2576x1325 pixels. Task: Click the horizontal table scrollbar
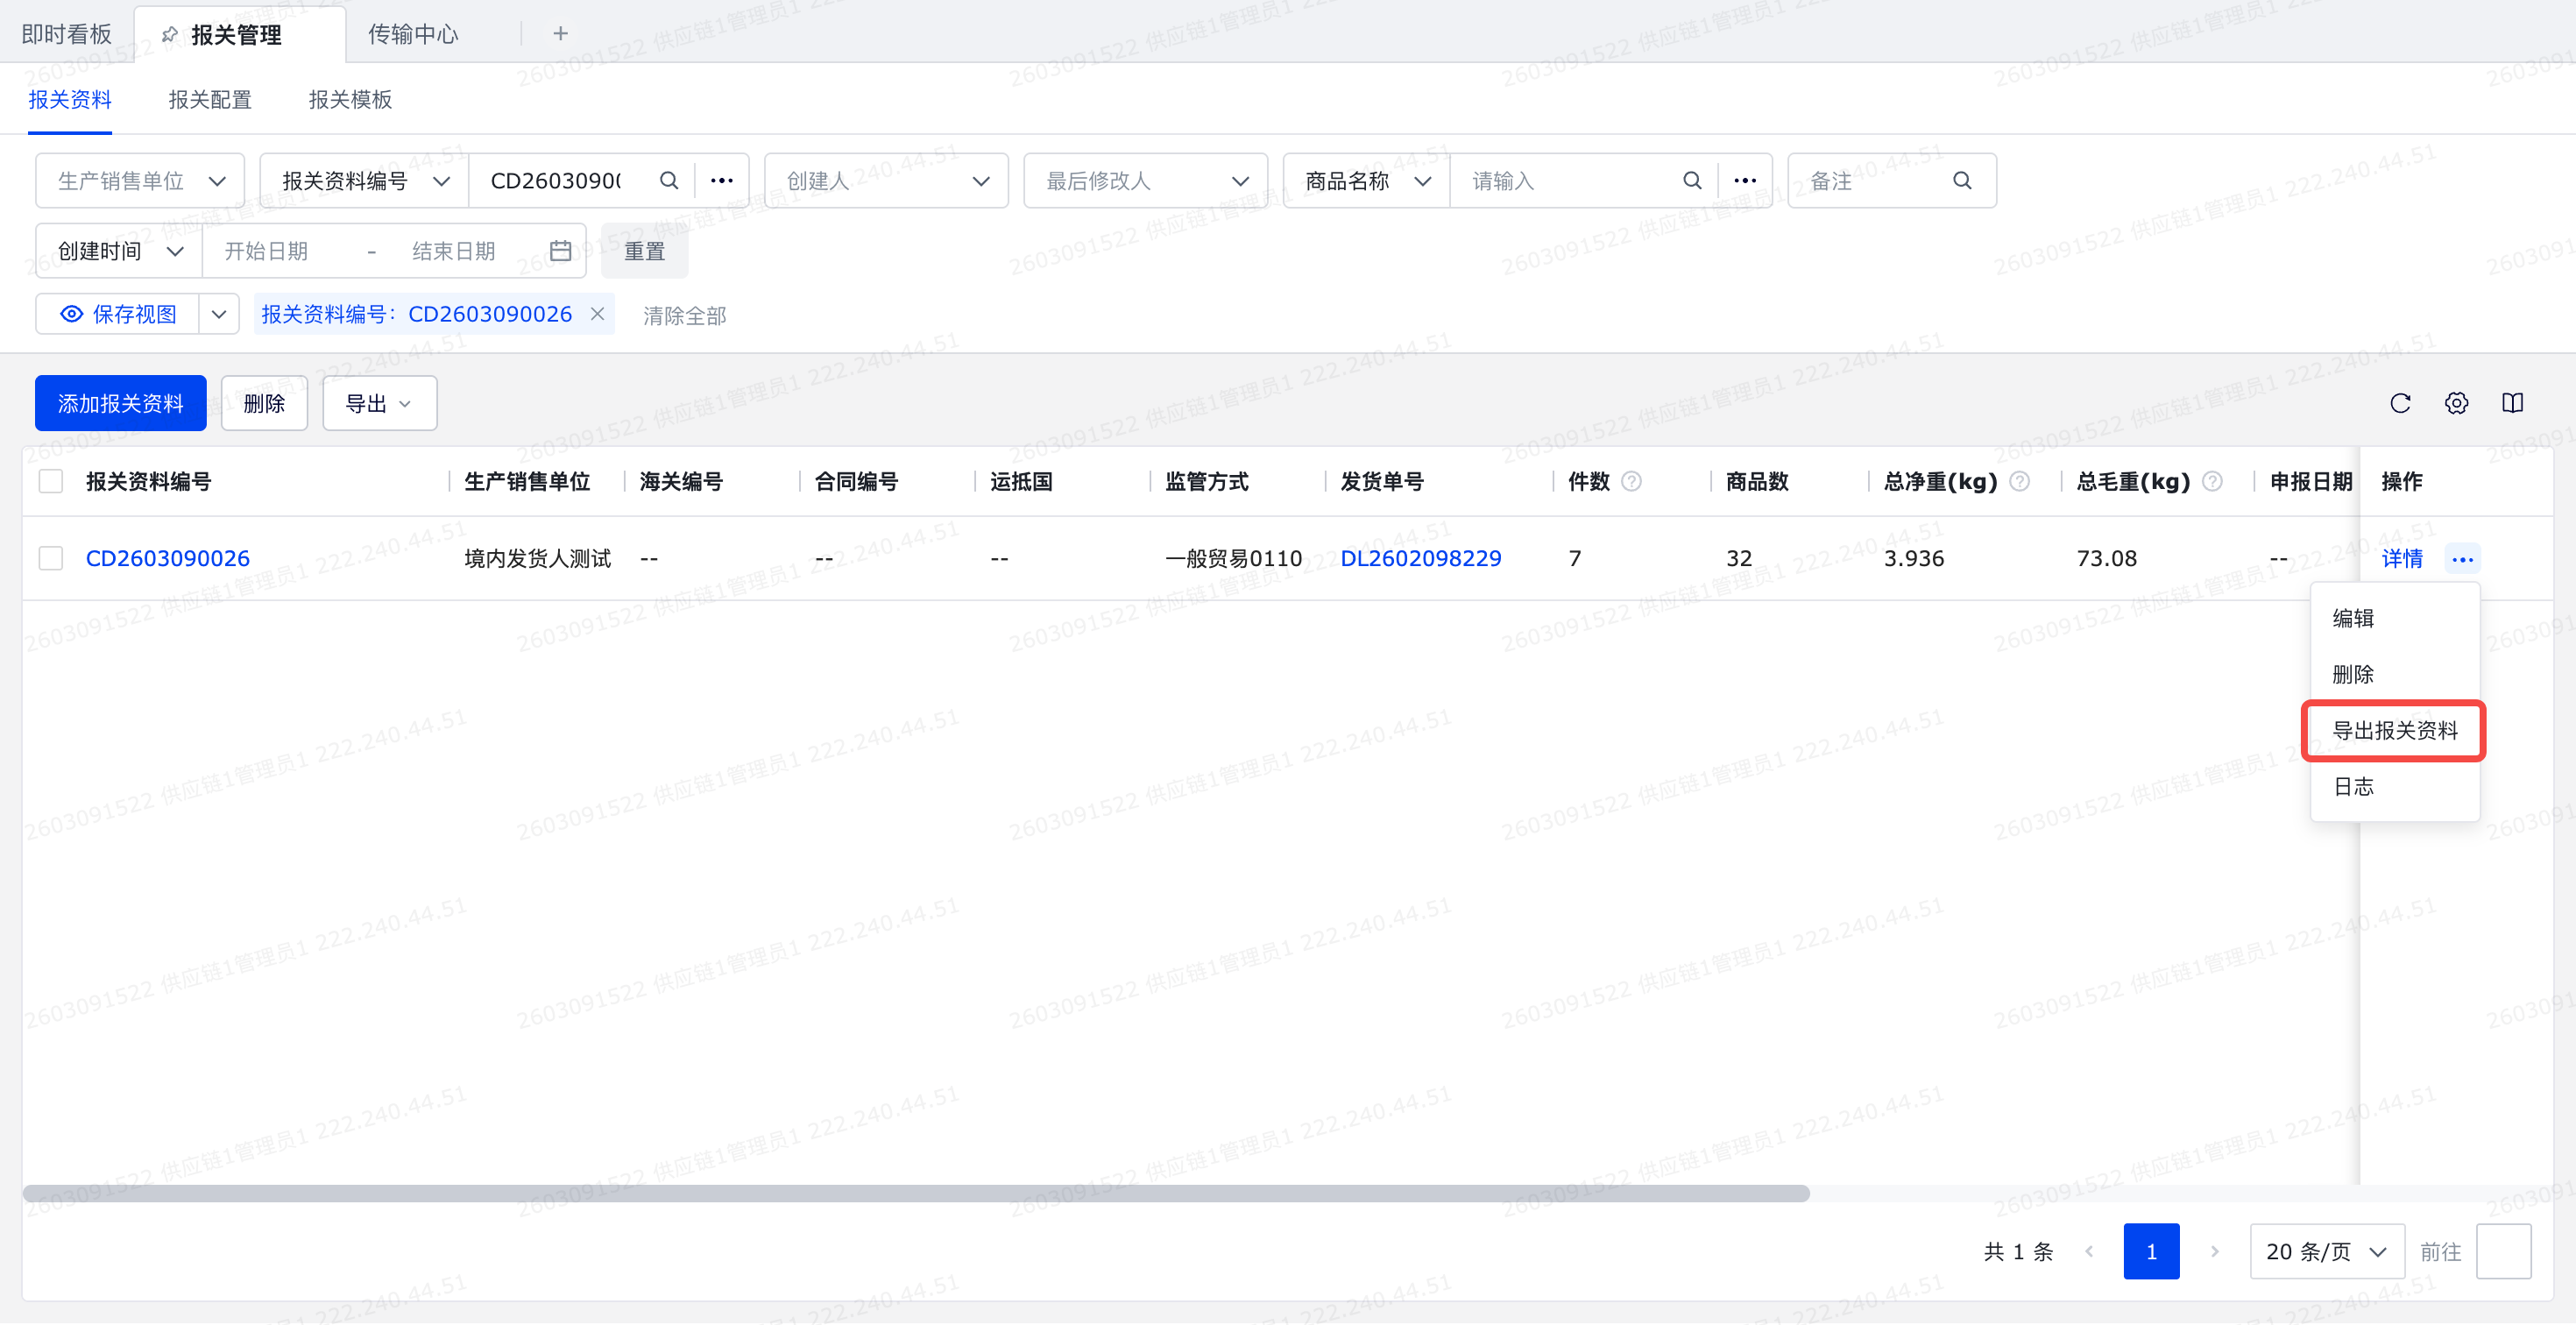[915, 1193]
